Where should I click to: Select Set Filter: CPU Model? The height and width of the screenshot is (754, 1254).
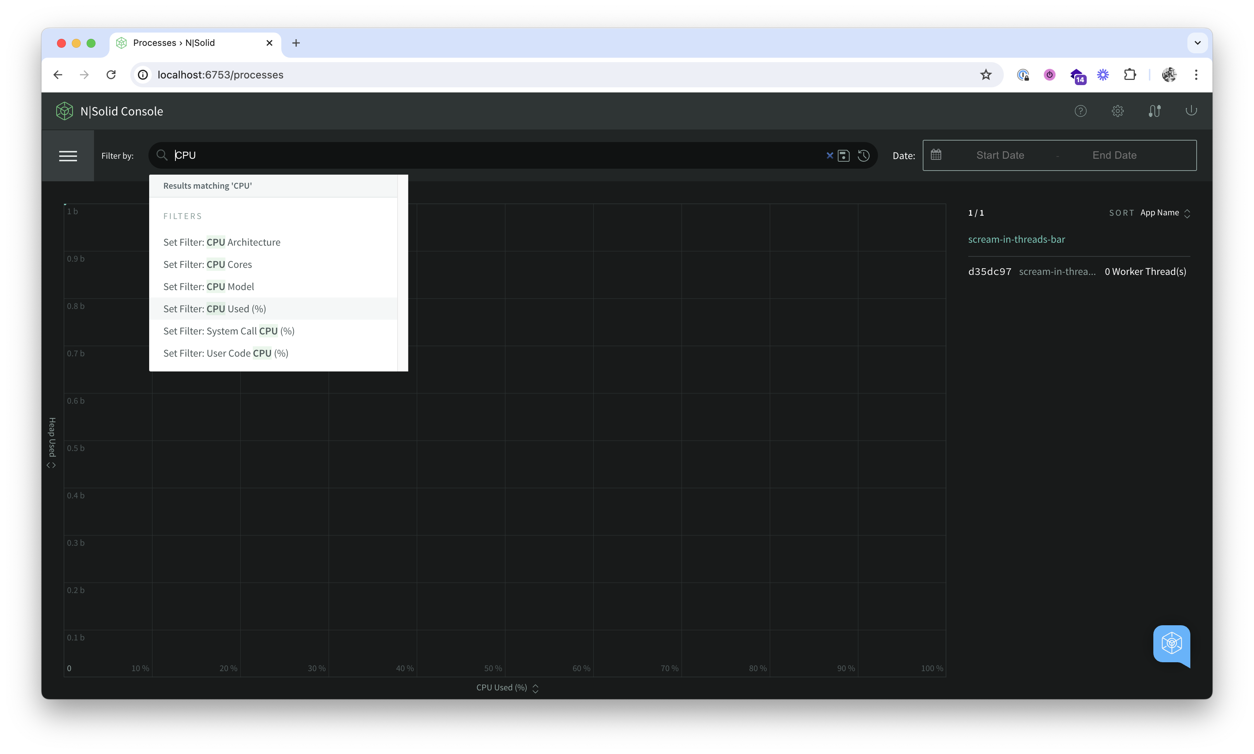[x=273, y=287]
